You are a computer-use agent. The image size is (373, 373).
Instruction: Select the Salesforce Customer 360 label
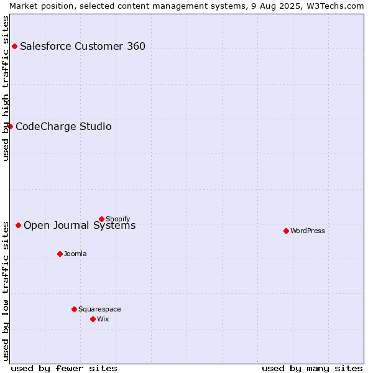click(x=83, y=46)
